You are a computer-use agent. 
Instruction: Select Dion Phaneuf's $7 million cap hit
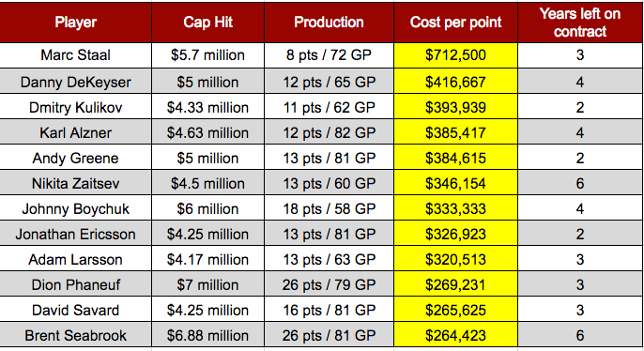tap(207, 284)
